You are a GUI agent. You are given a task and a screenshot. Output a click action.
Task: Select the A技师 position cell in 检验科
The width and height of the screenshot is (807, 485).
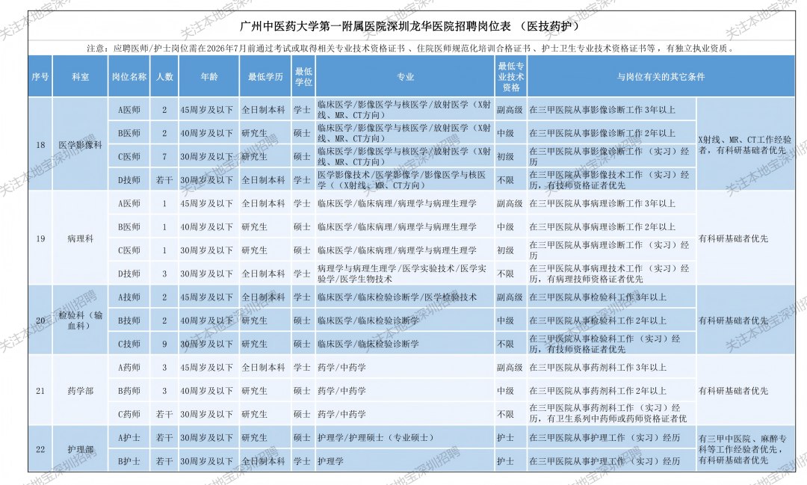tap(129, 297)
